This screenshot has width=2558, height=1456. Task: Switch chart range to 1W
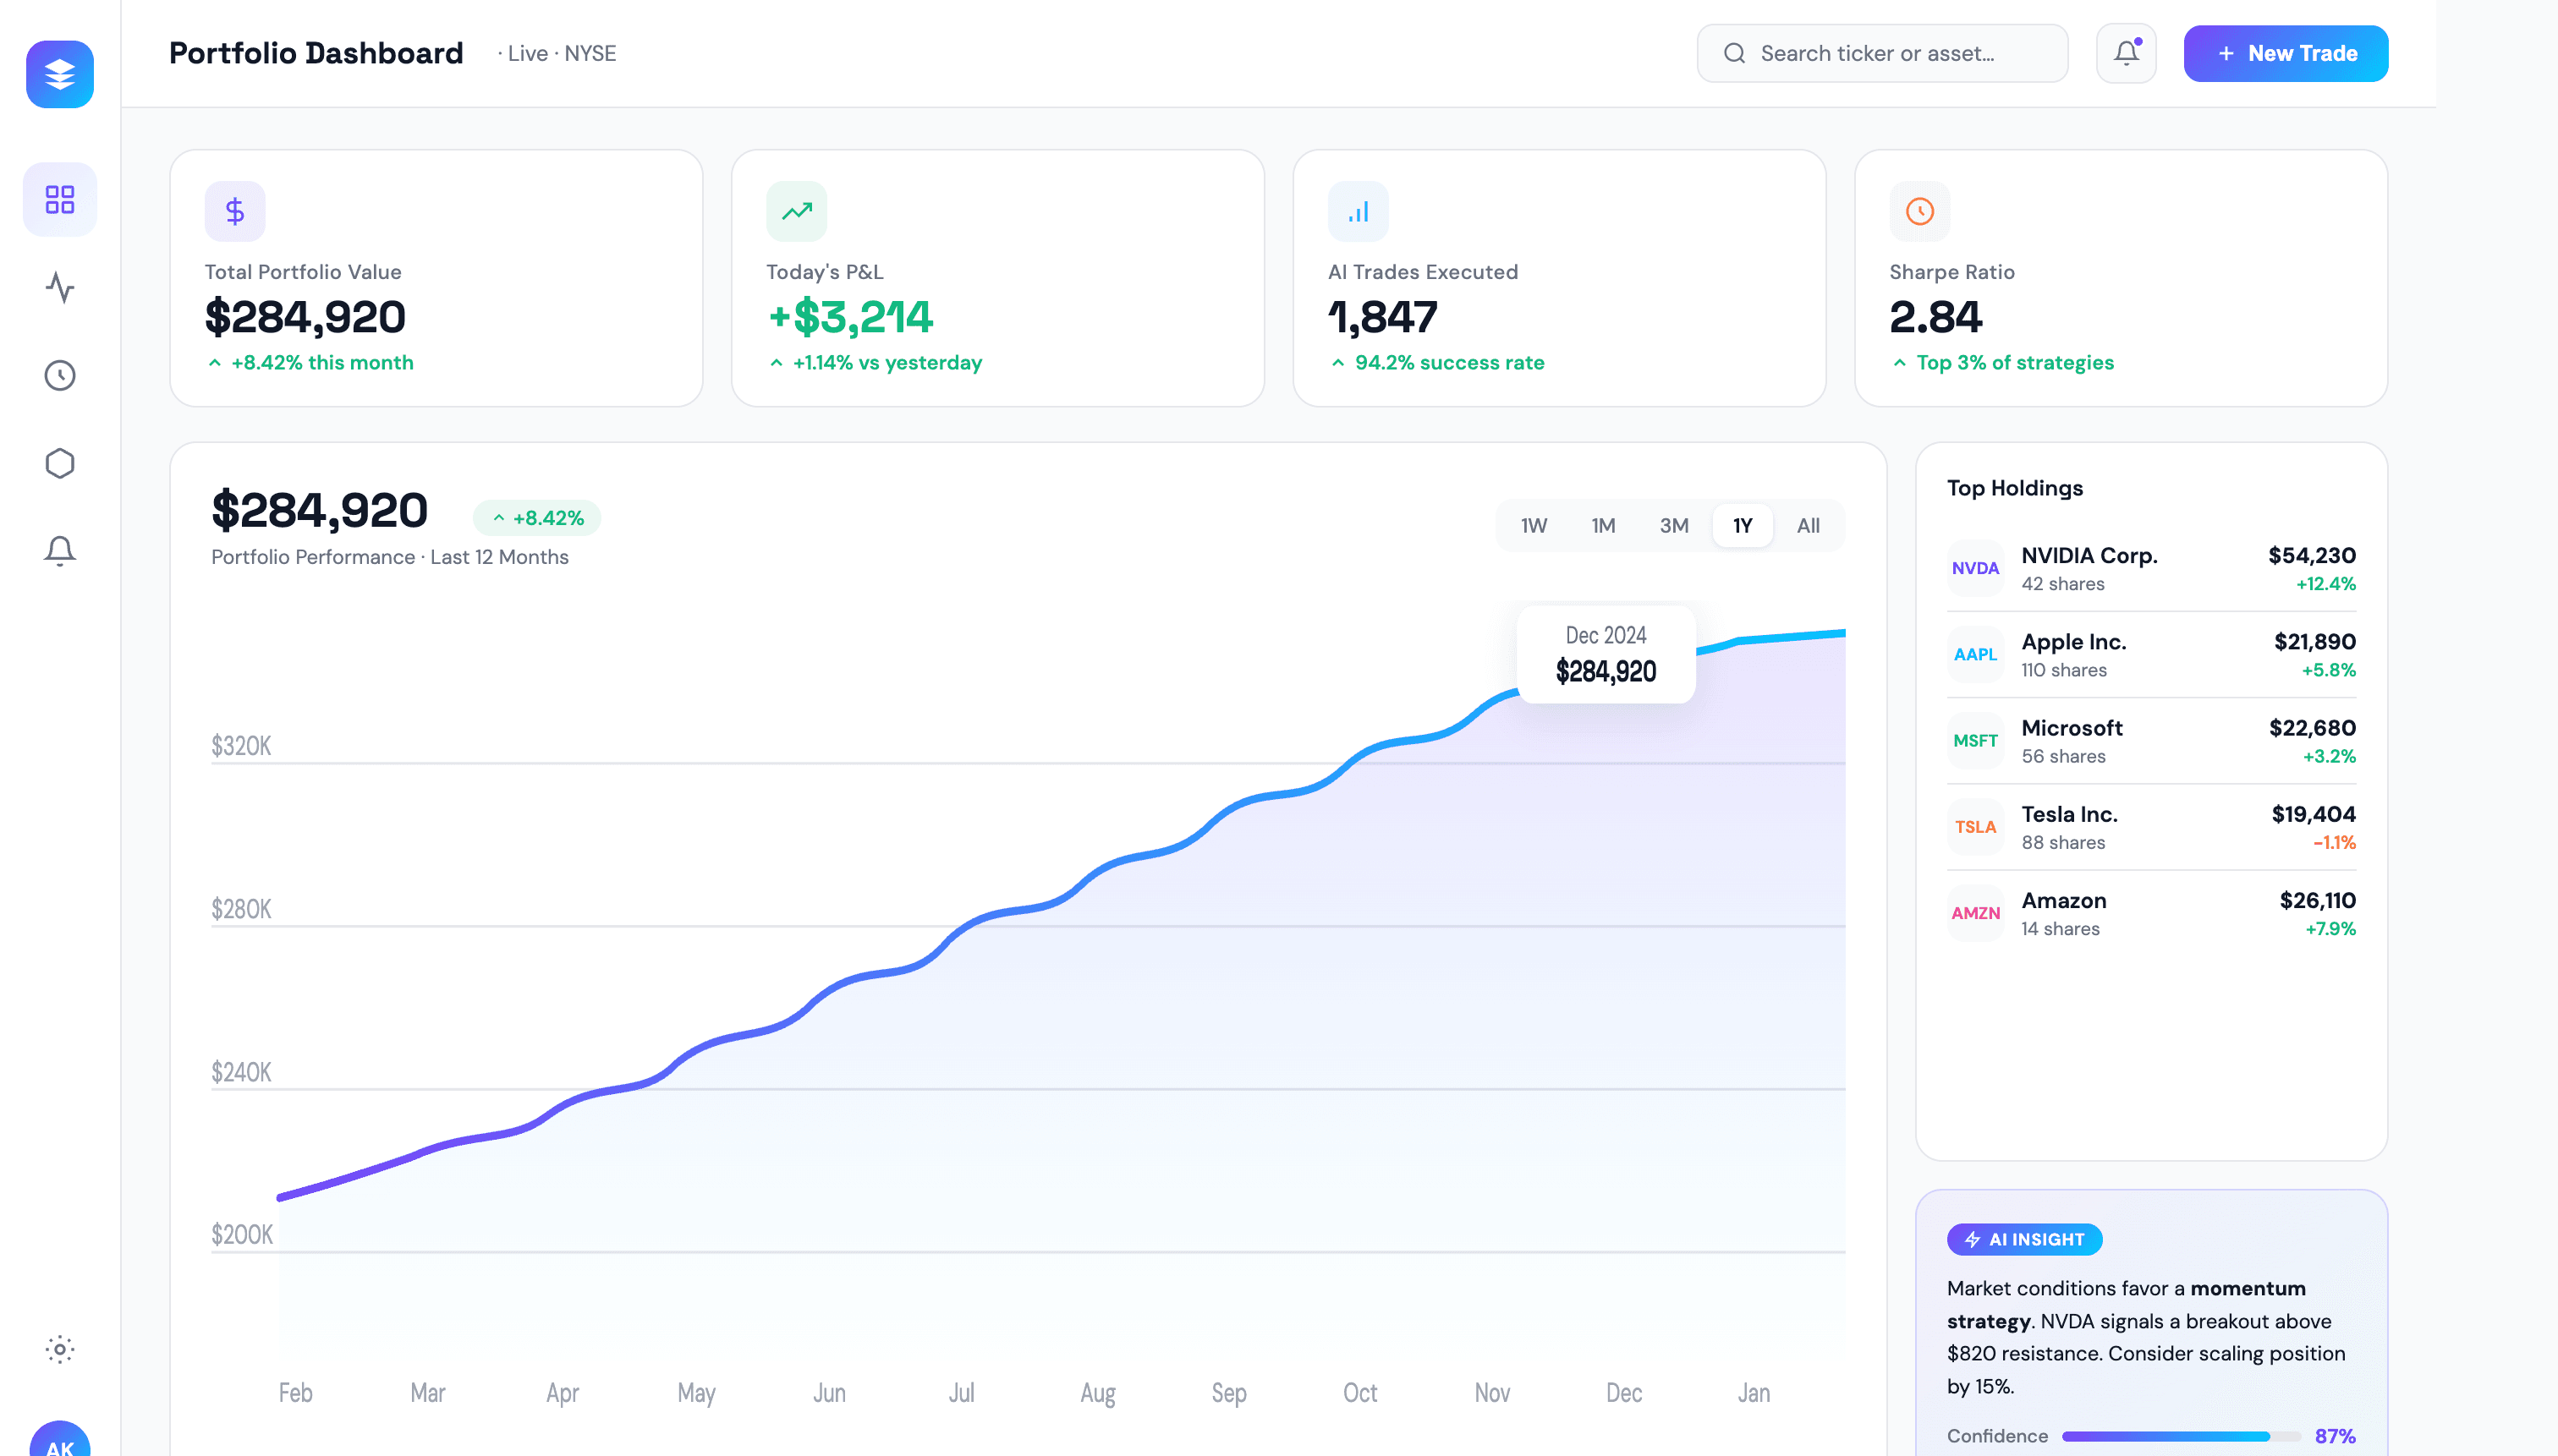click(x=1534, y=526)
